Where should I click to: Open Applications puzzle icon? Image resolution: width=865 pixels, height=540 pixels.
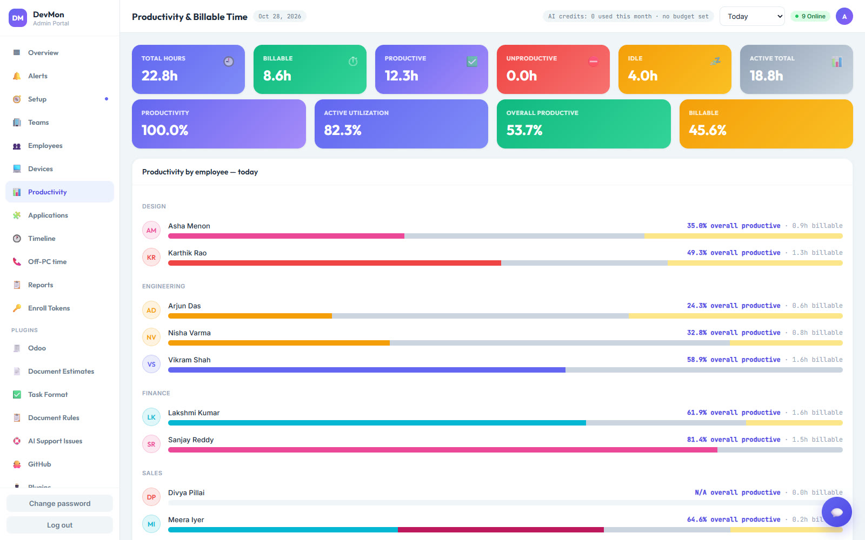17,215
